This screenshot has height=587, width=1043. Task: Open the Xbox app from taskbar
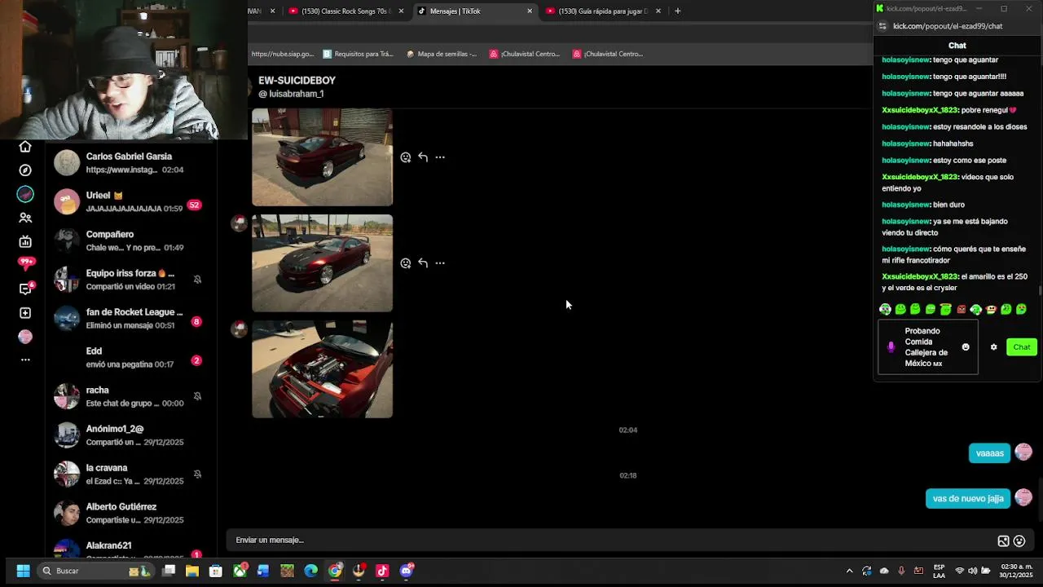tap(240, 571)
